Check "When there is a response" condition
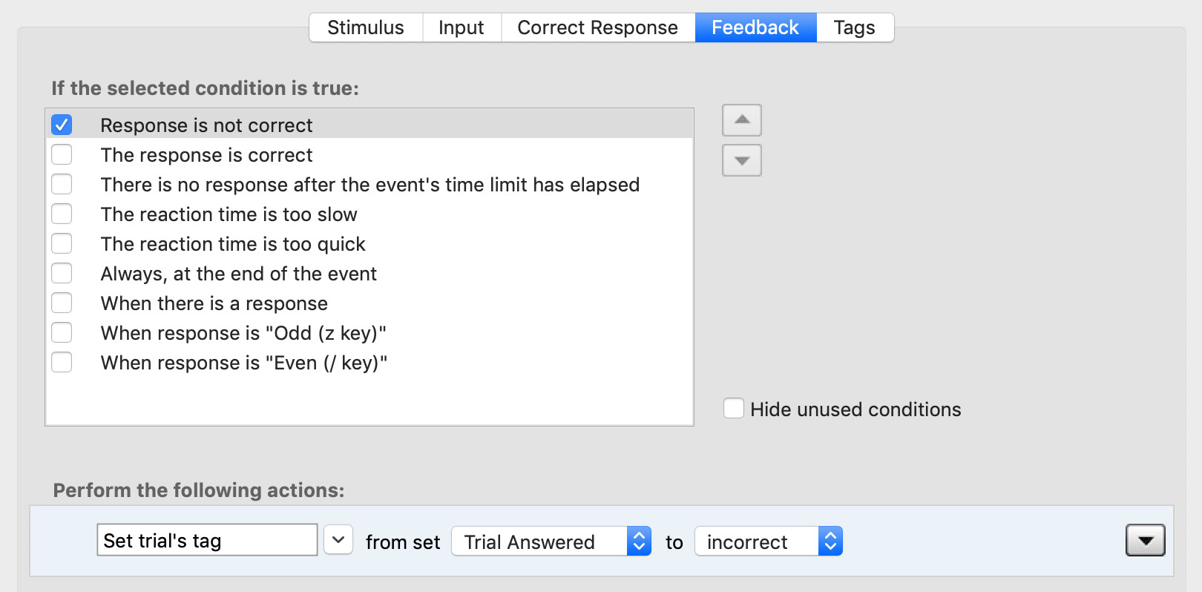Image resolution: width=1202 pixels, height=592 pixels. click(62, 303)
